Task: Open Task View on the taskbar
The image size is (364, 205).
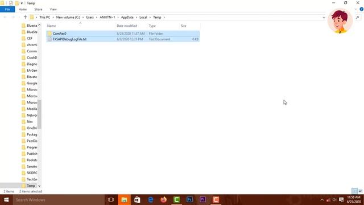Action: pos(111,200)
